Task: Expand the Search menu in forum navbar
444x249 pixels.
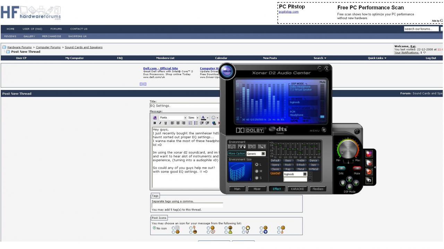Action: 320,58
